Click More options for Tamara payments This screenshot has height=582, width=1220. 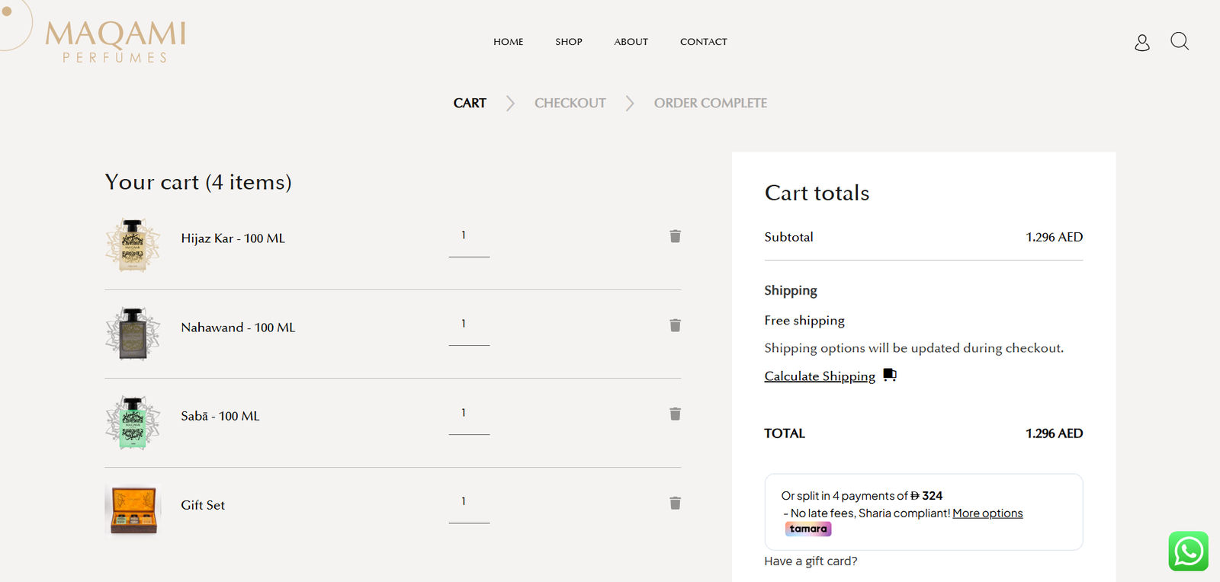(x=987, y=513)
